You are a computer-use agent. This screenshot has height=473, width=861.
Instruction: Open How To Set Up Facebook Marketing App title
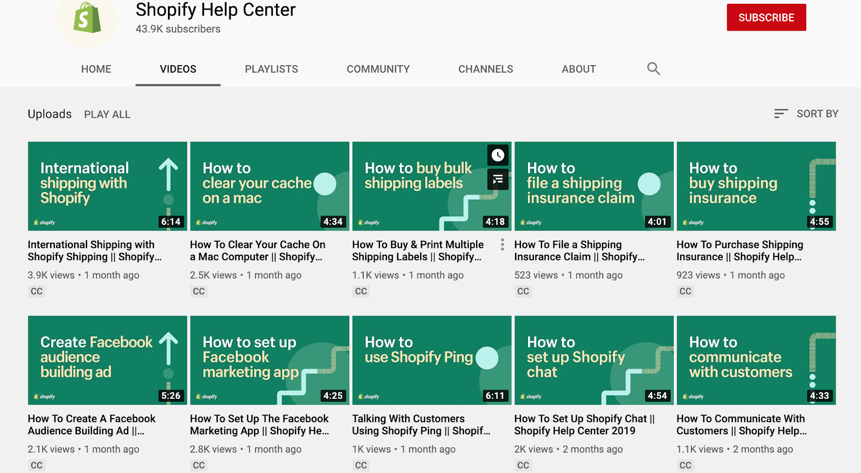point(259,425)
